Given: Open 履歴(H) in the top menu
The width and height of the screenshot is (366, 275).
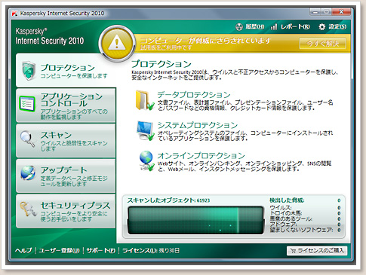Looking at the screenshot, I should pyautogui.click(x=255, y=26).
